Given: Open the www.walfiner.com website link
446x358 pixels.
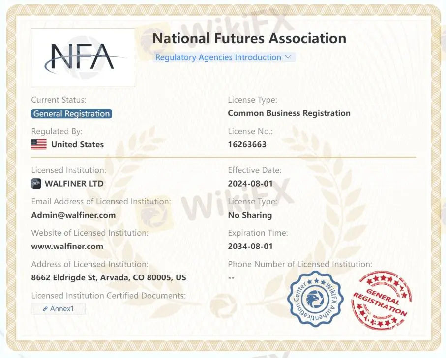Looking at the screenshot, I should pos(67,246).
